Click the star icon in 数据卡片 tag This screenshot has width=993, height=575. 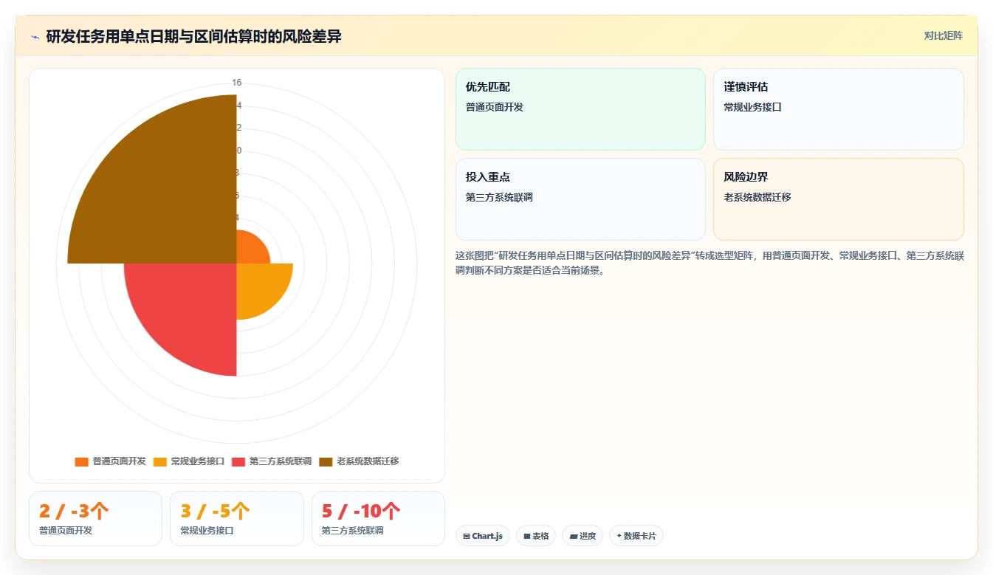tap(619, 536)
